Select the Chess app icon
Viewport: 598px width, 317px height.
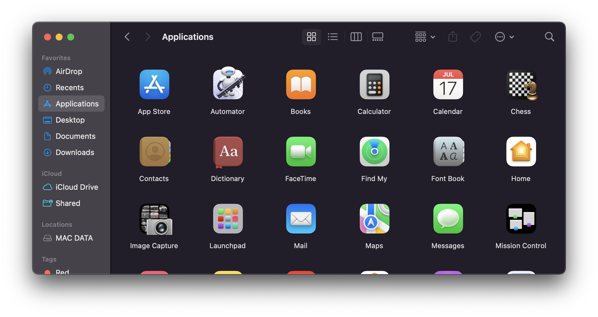coord(522,85)
